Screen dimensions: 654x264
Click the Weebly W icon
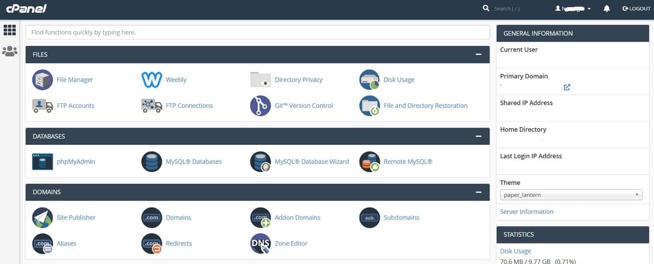[152, 80]
